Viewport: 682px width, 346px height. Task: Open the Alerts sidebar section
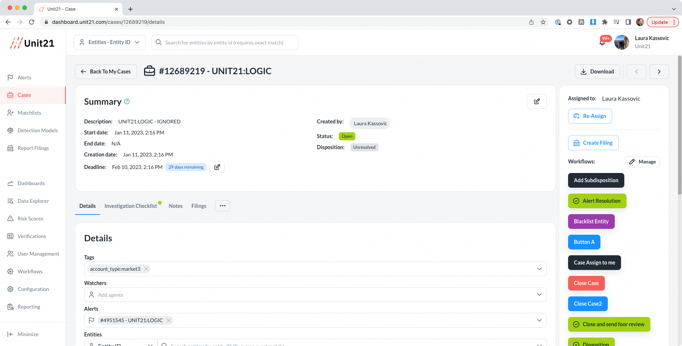click(x=24, y=78)
